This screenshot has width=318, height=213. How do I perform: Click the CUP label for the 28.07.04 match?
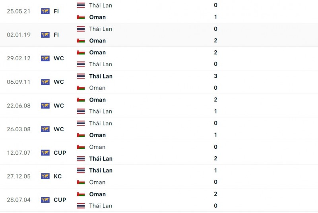(60, 200)
